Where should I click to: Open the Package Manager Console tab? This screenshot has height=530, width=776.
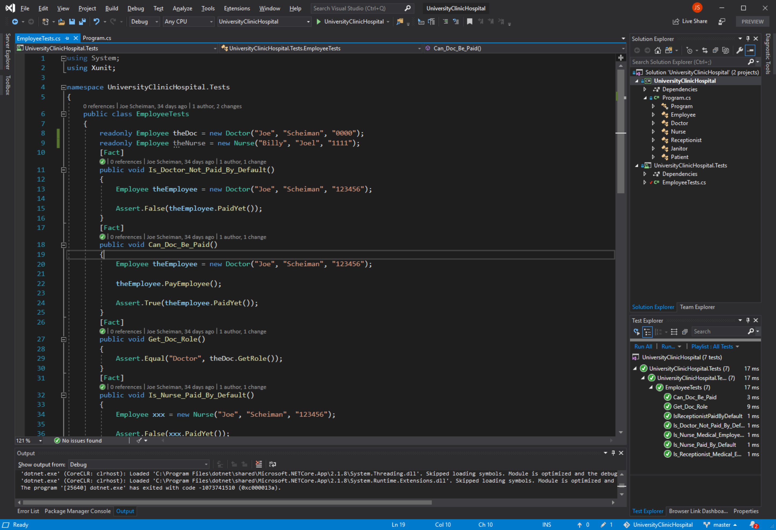point(77,511)
